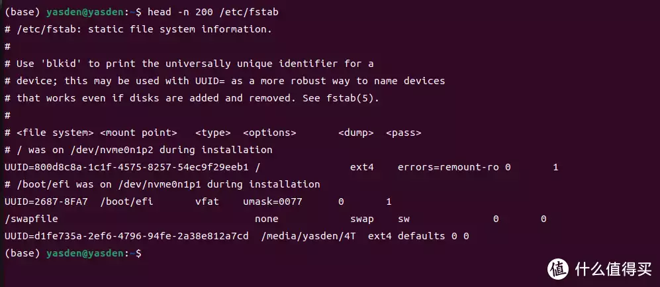Click the 什么值得买 watermark logo icon

coord(558,269)
